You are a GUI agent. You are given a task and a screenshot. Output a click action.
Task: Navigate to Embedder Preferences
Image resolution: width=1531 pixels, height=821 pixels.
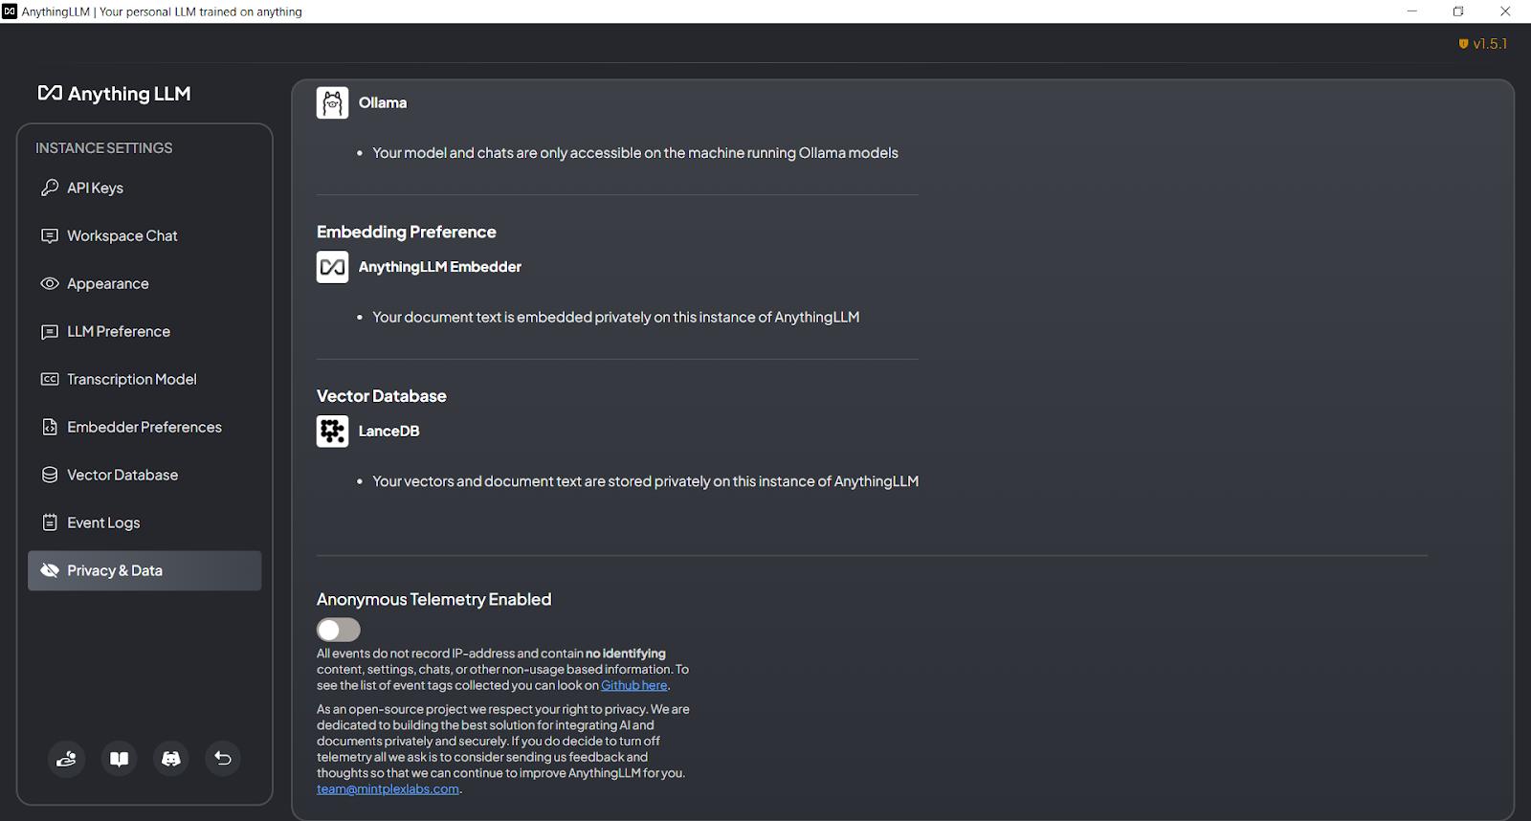tap(144, 428)
